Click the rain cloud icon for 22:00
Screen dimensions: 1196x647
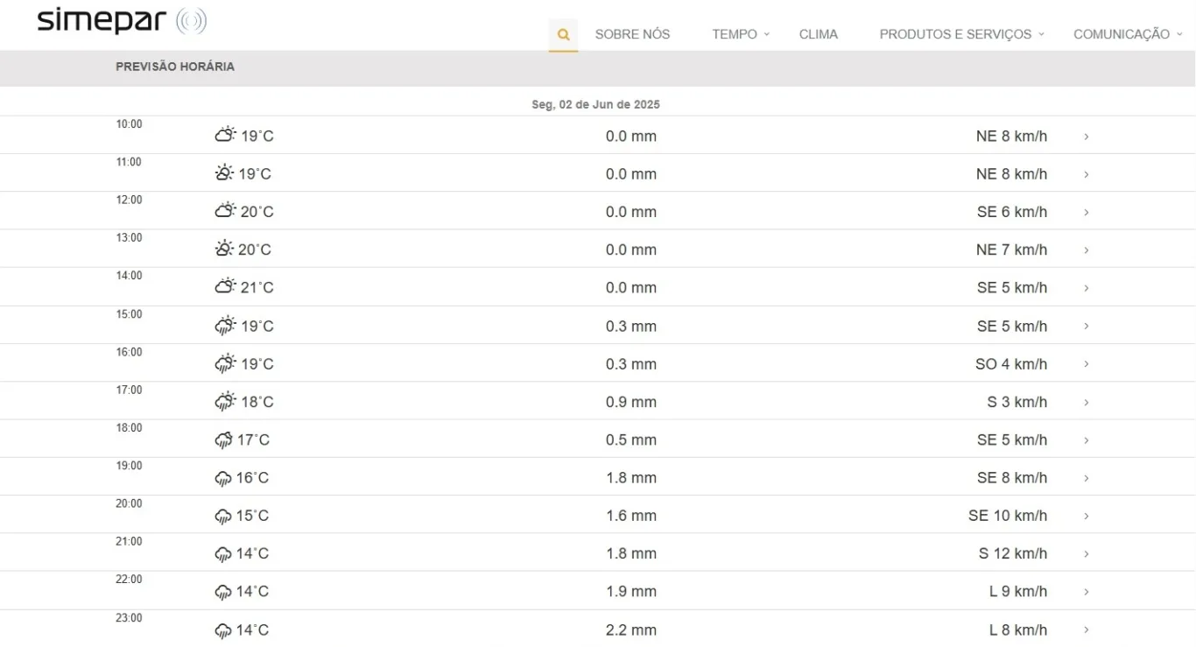click(223, 592)
